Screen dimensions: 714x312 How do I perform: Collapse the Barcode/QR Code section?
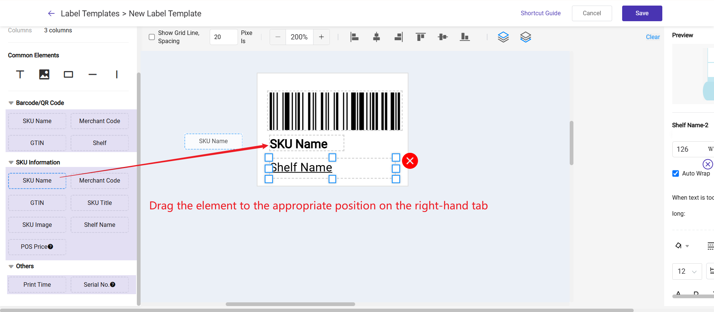tap(11, 103)
